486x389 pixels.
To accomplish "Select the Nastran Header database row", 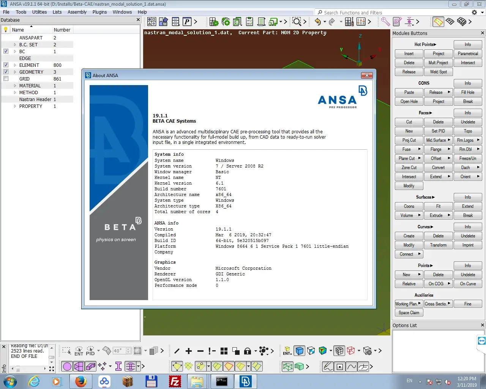I will (x=37, y=99).
